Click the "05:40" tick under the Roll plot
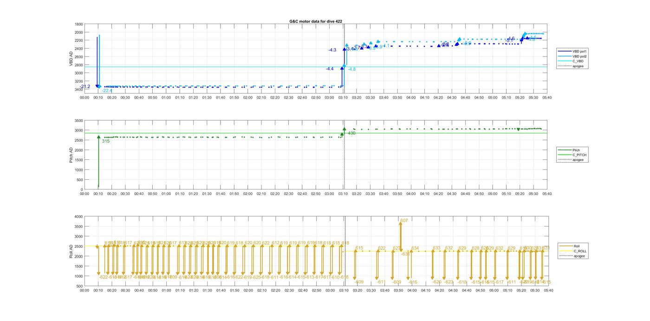Viewport: 650px width, 321px height. coord(548,290)
